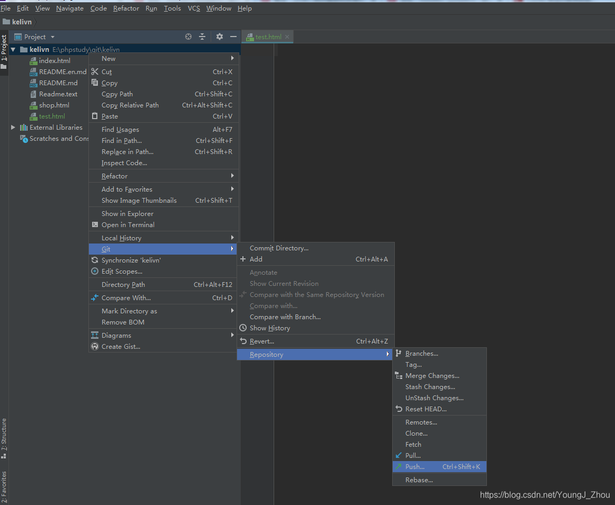The image size is (615, 505).
Task: Click the Paste clipboard icon
Action: [x=96, y=116]
